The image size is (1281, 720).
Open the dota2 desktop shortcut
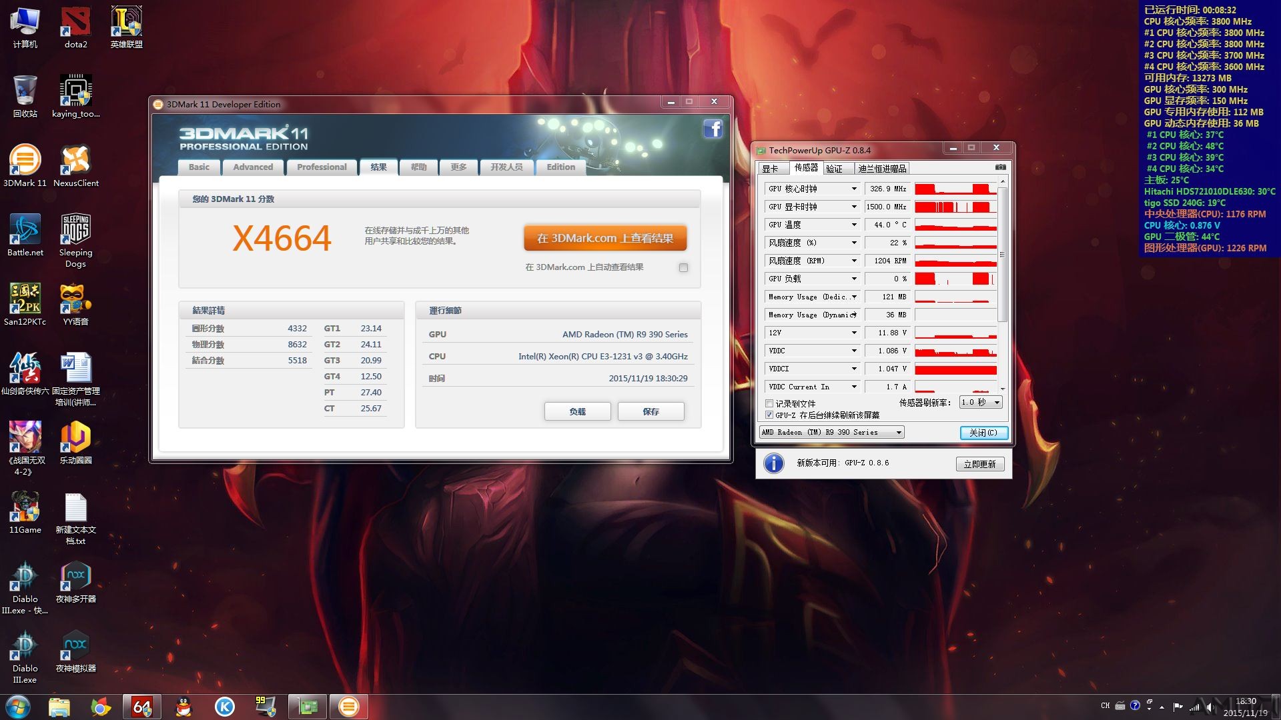75,27
